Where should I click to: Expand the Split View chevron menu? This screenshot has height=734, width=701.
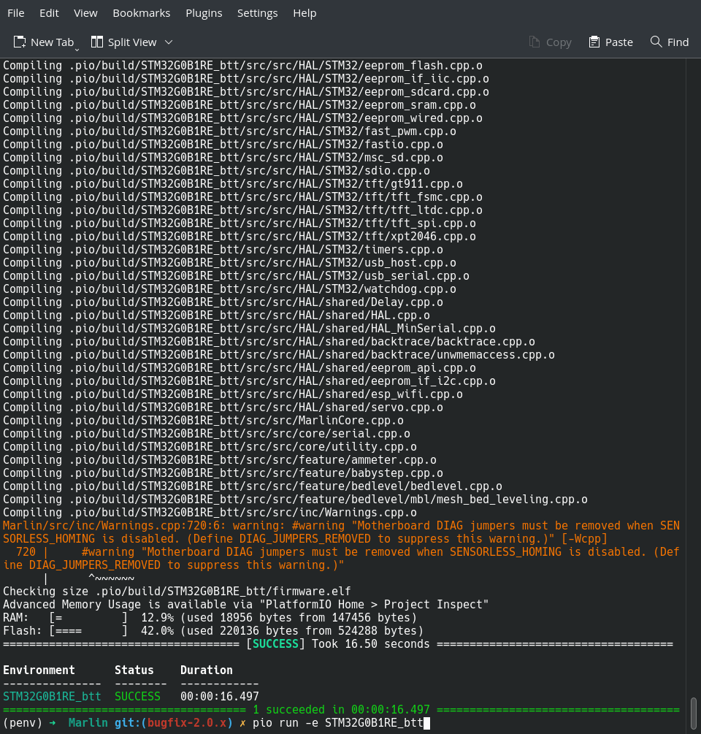click(169, 42)
